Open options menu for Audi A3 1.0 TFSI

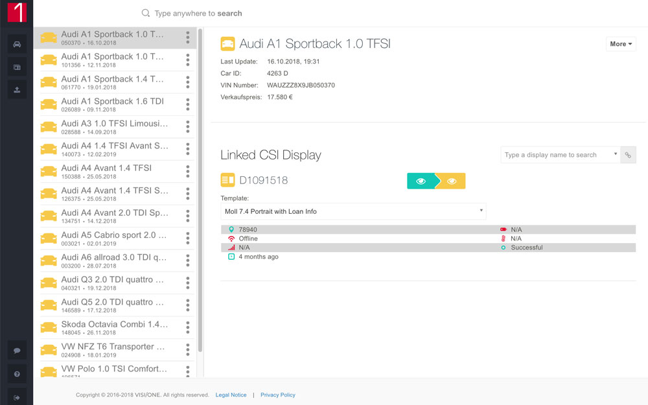coord(188,127)
